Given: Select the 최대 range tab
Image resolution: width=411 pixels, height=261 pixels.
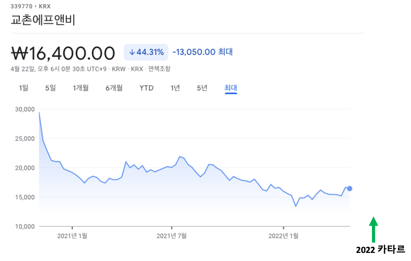Looking at the screenshot, I should (231, 88).
